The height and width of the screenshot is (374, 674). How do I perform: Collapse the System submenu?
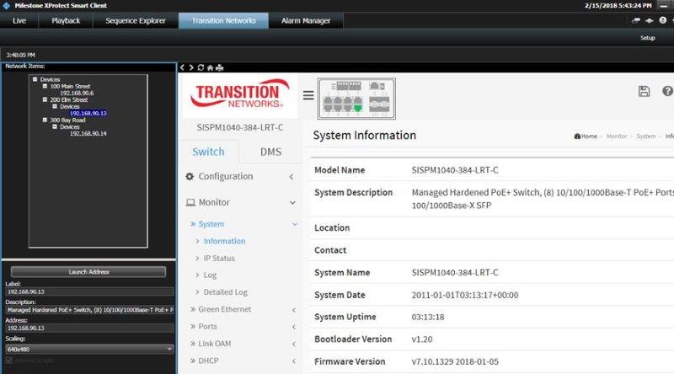coord(243,224)
